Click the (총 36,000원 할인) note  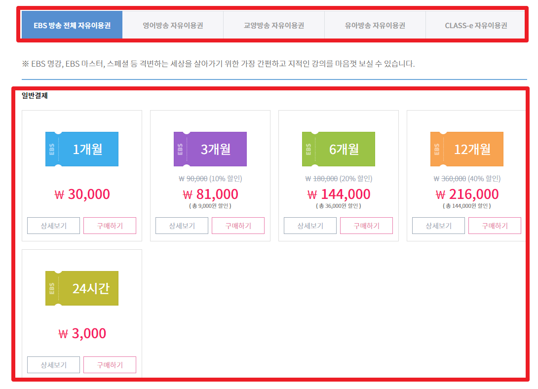pyautogui.click(x=339, y=206)
